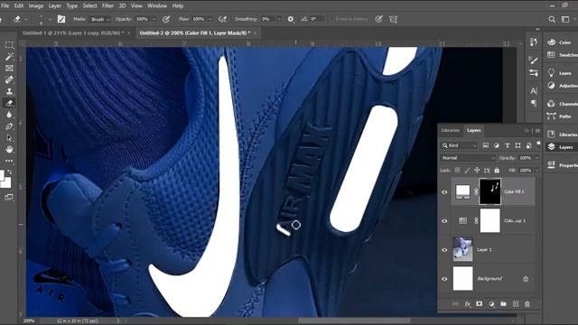Add layer mask button at panel bottom
The height and width of the screenshot is (325, 578).
click(479, 304)
